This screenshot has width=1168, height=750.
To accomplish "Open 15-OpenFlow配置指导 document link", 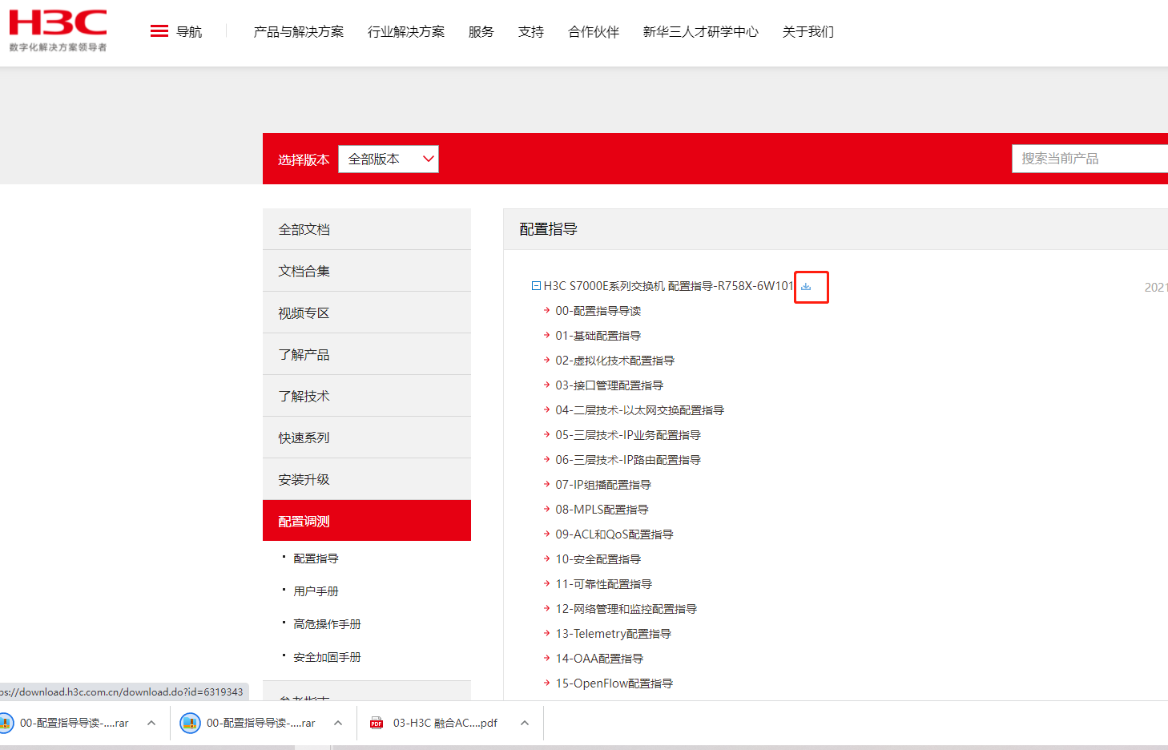I will (614, 683).
